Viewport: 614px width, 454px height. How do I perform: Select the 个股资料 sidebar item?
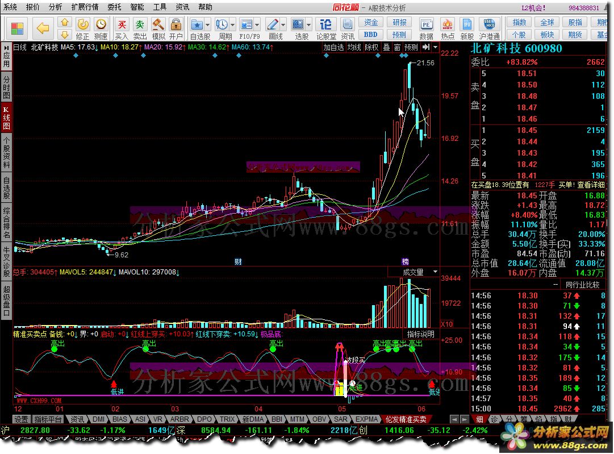click(x=6, y=153)
